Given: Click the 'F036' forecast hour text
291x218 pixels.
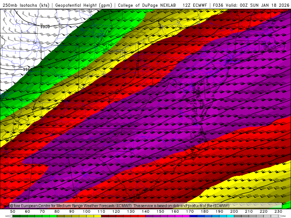Looking at the screenshot, I should point(218,5).
